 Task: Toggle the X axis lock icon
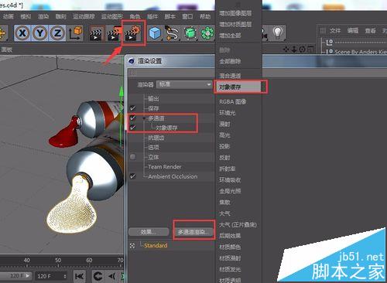pyautogui.click(x=22, y=33)
